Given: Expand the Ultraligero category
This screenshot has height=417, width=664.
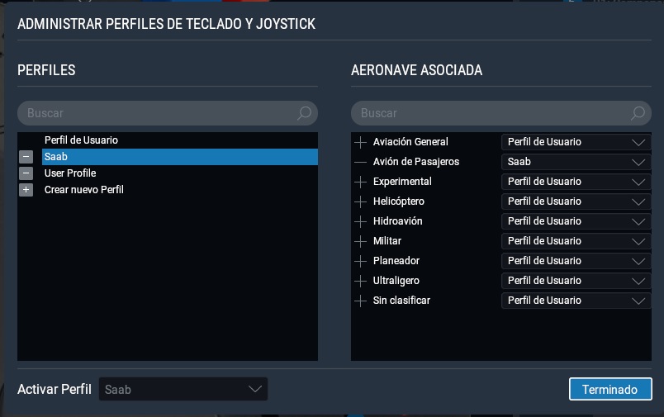Looking at the screenshot, I should (x=360, y=281).
